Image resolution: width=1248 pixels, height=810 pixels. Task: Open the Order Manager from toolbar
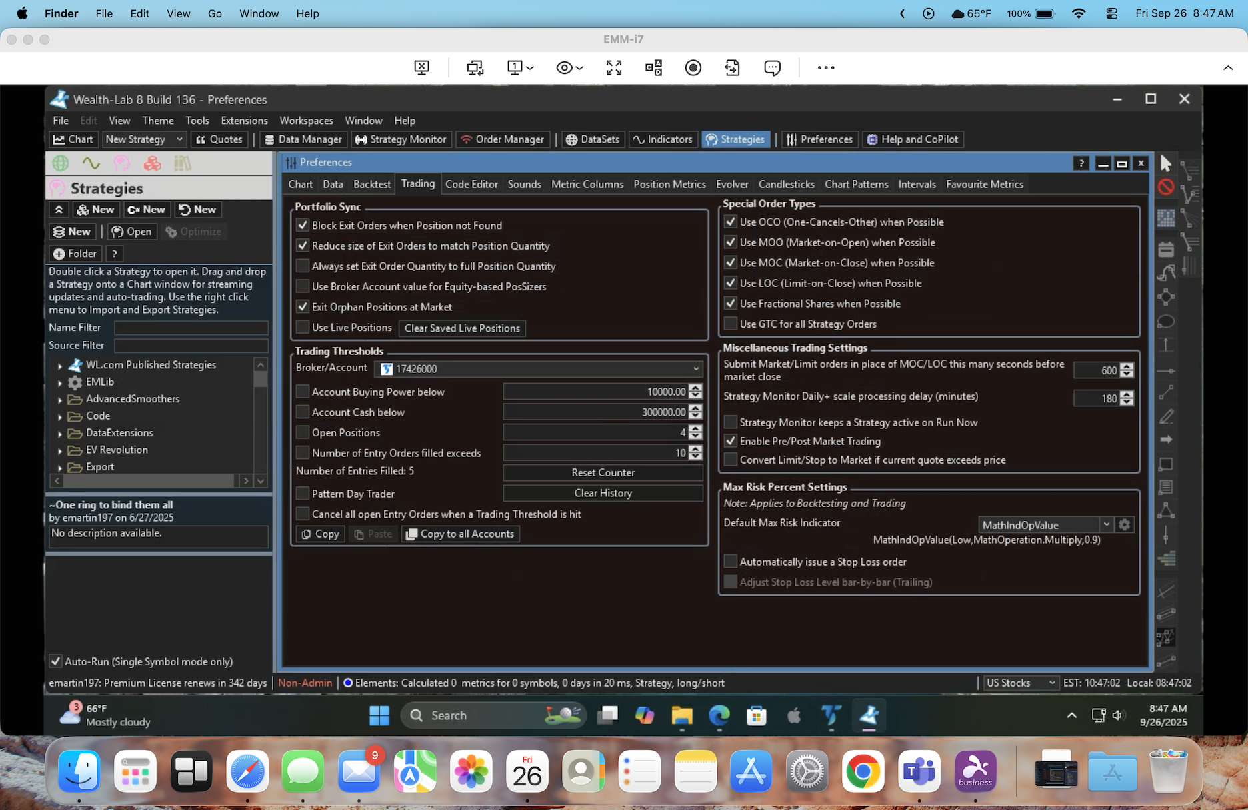pos(503,139)
